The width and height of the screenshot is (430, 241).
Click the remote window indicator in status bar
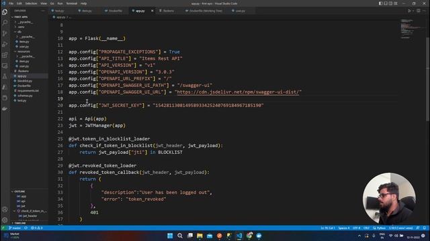point(3,228)
